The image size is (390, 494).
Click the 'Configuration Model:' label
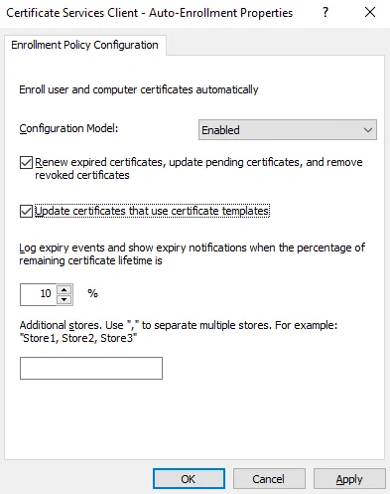(x=68, y=128)
